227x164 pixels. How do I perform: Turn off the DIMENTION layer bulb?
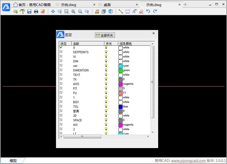click(x=106, y=70)
